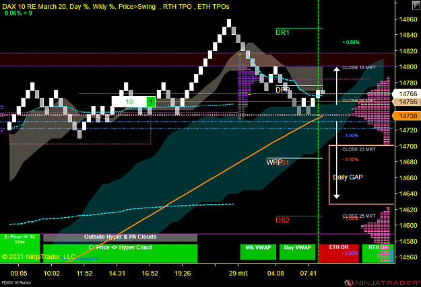This screenshot has height=287, width=421.
Task: Select the E: Price <> SL Line indicator box
Action: 20,248
